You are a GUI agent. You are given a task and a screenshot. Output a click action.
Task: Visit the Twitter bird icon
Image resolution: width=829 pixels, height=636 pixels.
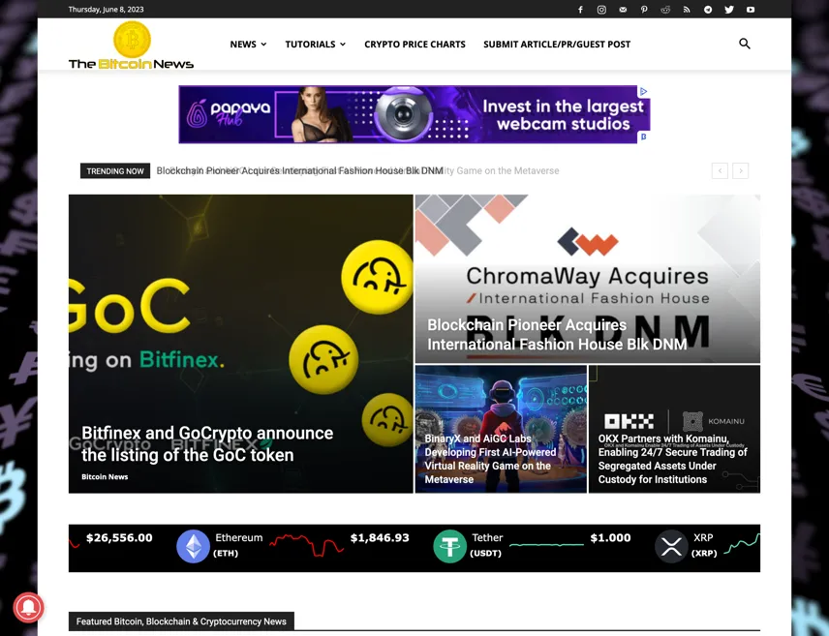click(x=729, y=10)
